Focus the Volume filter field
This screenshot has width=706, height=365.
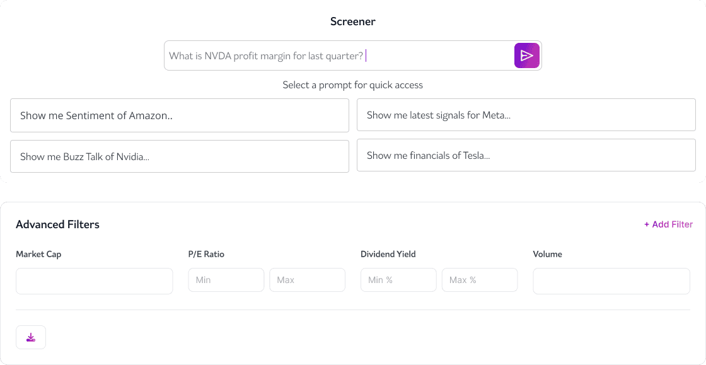coord(611,281)
